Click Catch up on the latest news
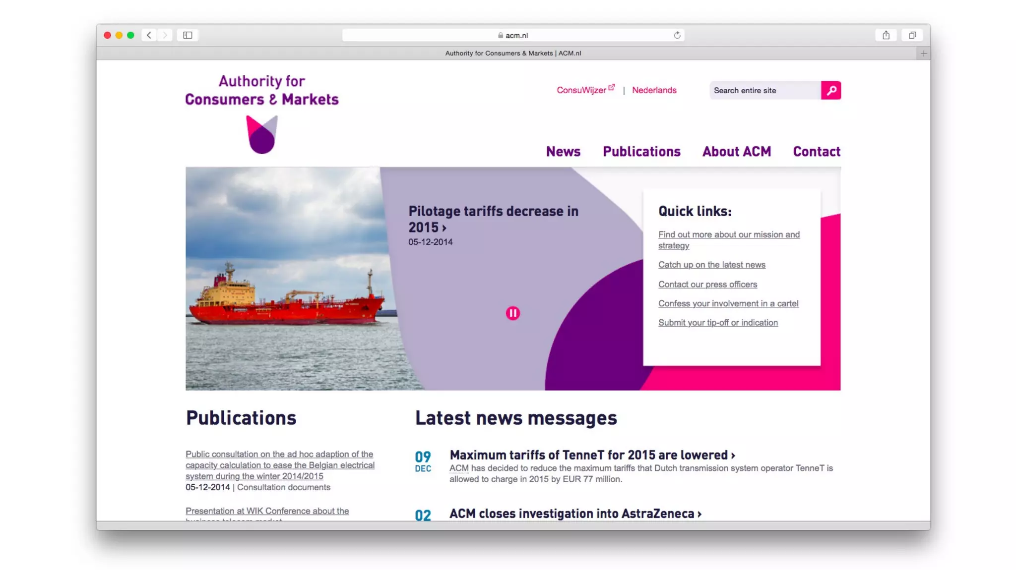1016x570 pixels. click(711, 265)
